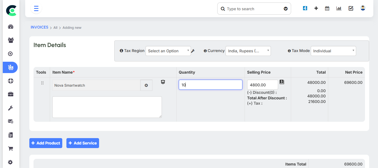Open the email envelope icon in sidebar

click(x=10, y=121)
